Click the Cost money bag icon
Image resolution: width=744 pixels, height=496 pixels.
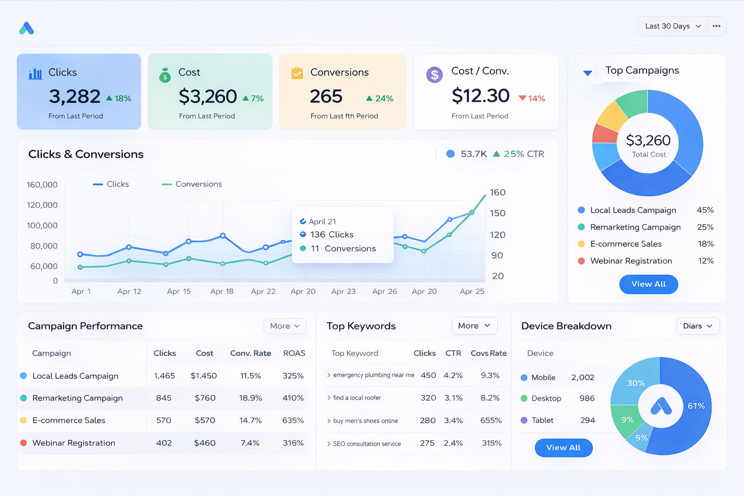click(x=165, y=75)
